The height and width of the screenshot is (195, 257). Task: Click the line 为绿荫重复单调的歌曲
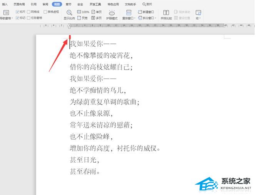point(104,102)
